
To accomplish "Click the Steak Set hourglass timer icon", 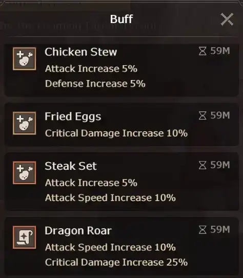I will coord(202,165).
